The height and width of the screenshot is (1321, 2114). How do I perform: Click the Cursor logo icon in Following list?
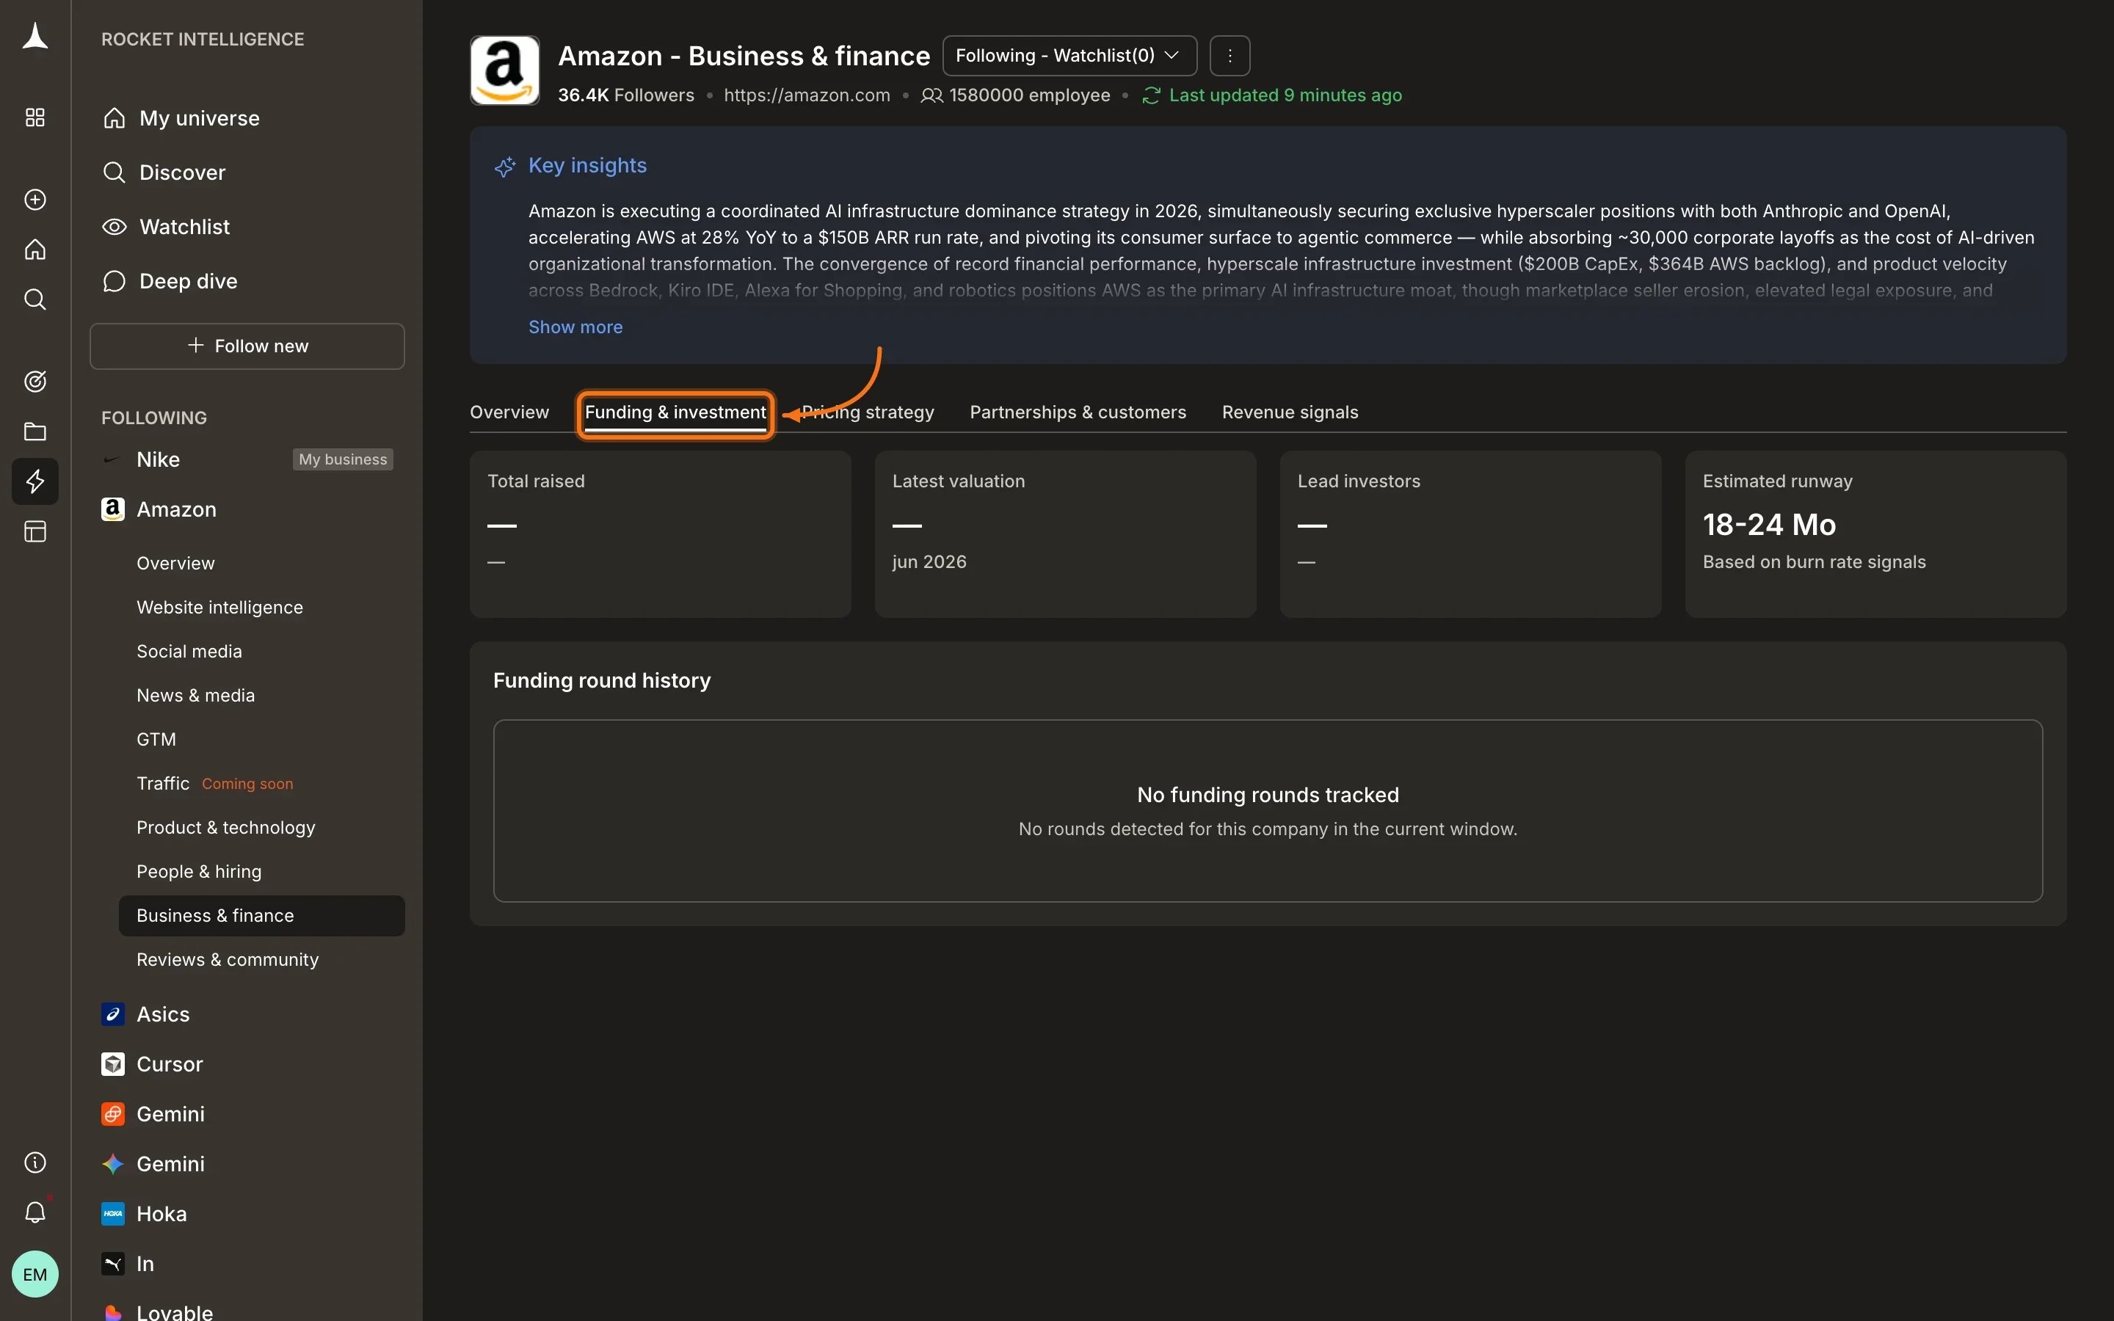pyautogui.click(x=113, y=1064)
